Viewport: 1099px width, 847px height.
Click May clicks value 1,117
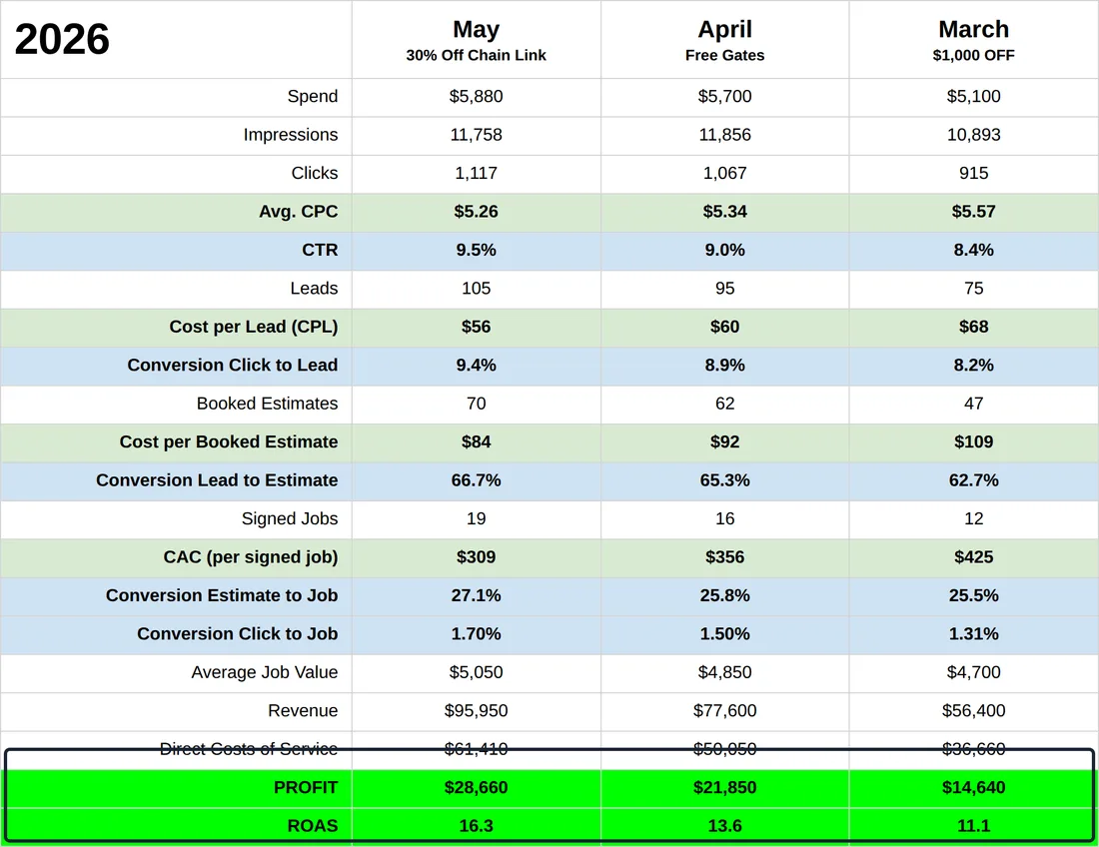[x=476, y=173]
